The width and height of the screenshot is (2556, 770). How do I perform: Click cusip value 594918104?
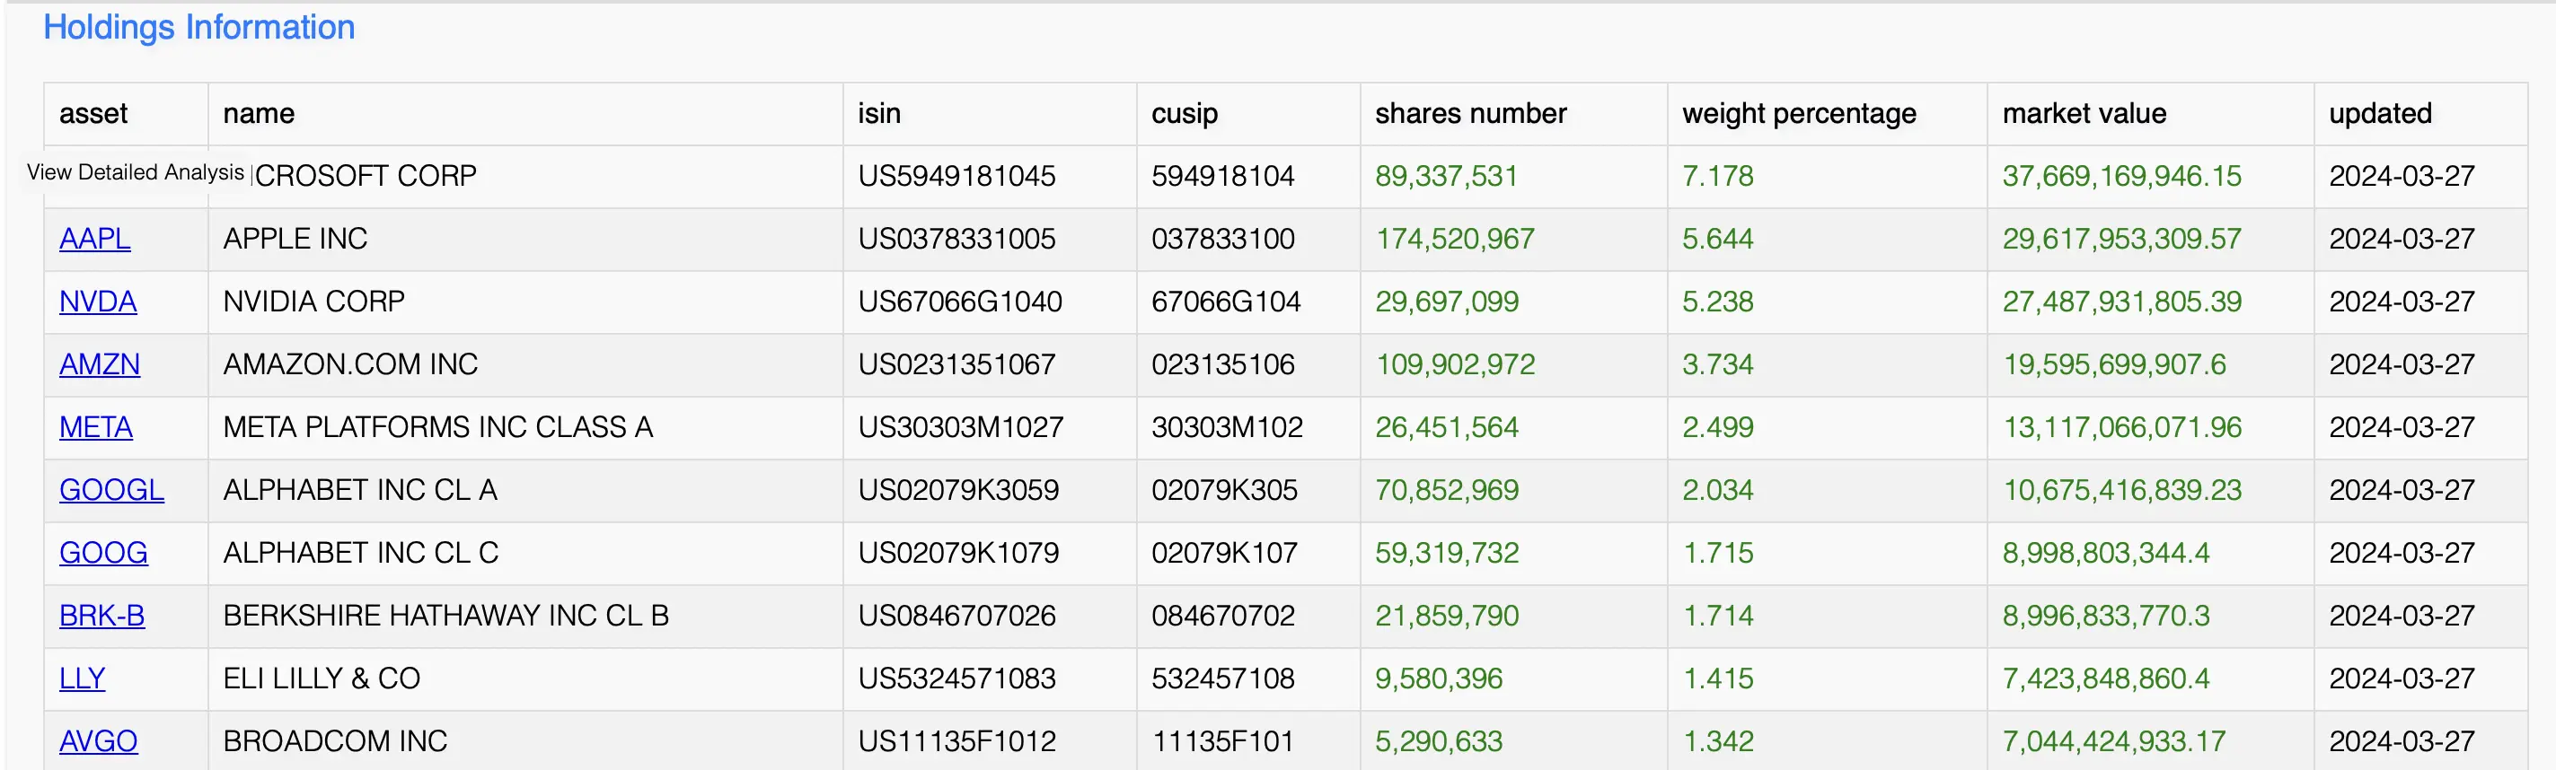click(1222, 177)
